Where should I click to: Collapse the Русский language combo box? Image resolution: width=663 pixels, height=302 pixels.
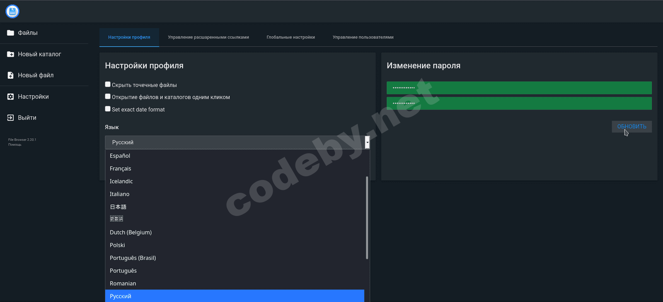pos(237,142)
